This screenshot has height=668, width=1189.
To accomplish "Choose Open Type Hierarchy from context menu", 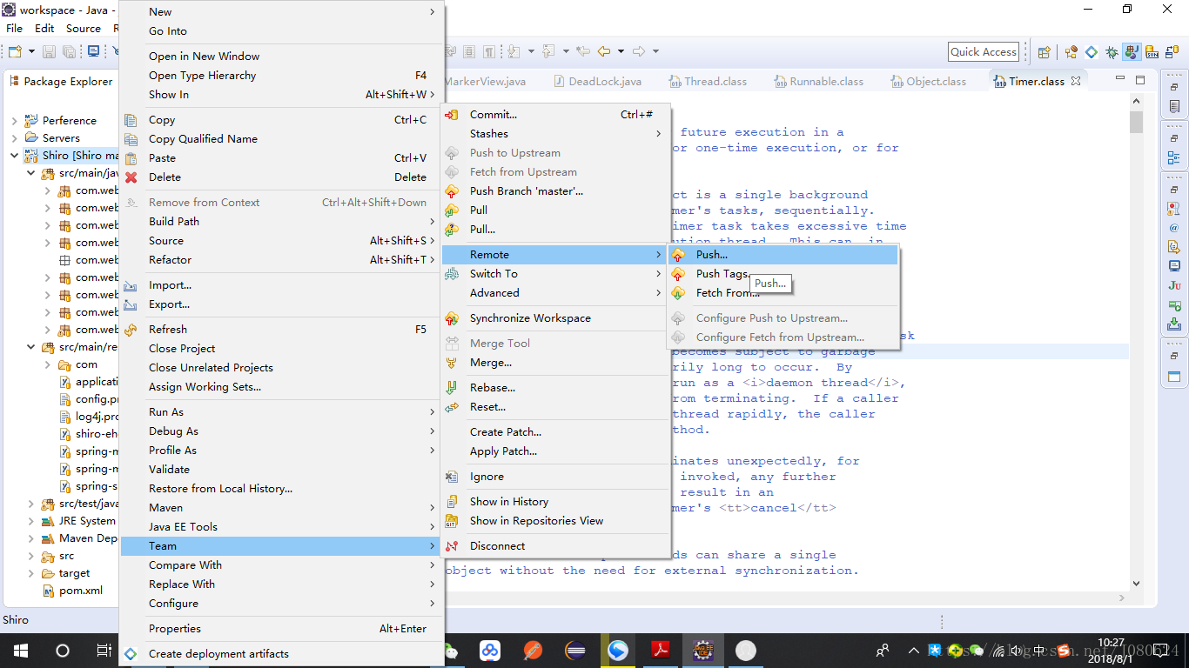I will tap(281, 76).
